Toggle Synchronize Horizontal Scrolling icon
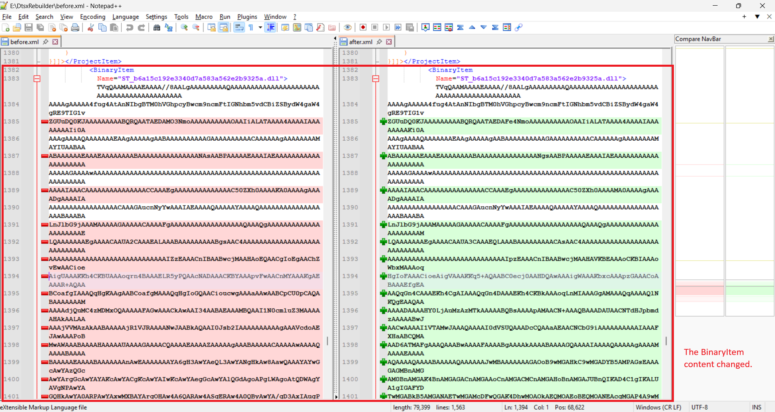The width and height of the screenshot is (775, 412). pyautogui.click(x=223, y=27)
